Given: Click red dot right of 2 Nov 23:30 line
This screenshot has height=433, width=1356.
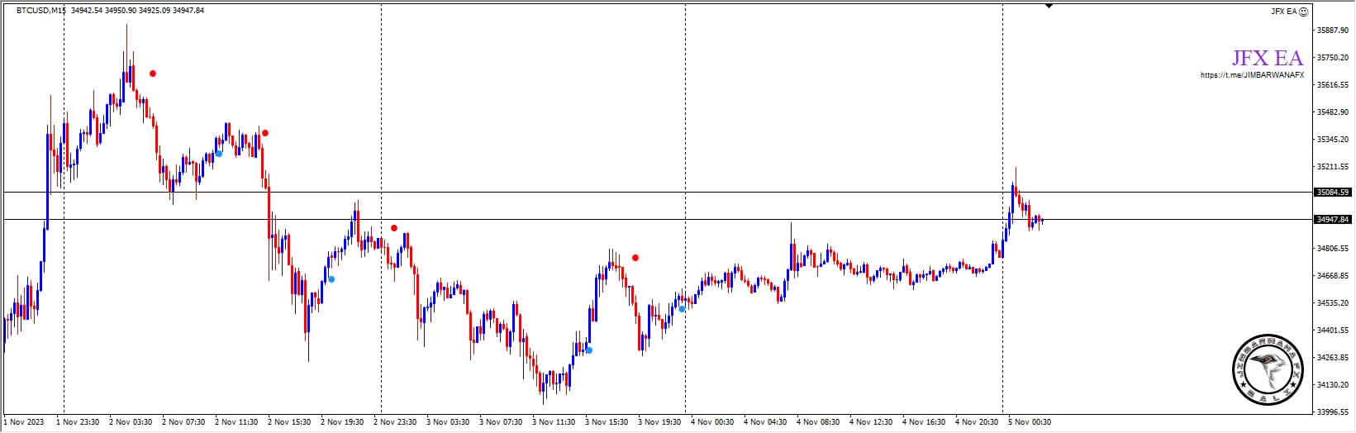Looking at the screenshot, I should coord(394,228).
